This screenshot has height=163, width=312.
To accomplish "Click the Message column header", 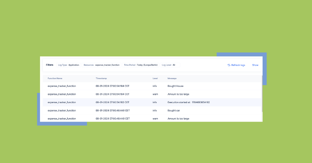I will pyautogui.click(x=172, y=78).
